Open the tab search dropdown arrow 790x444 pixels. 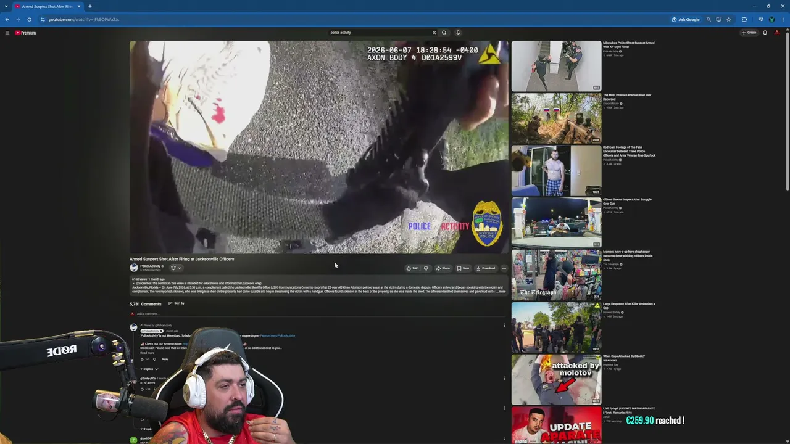pos(6,6)
